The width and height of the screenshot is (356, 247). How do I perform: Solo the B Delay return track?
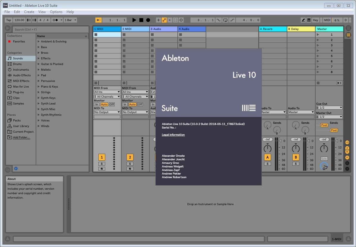pos(296,164)
